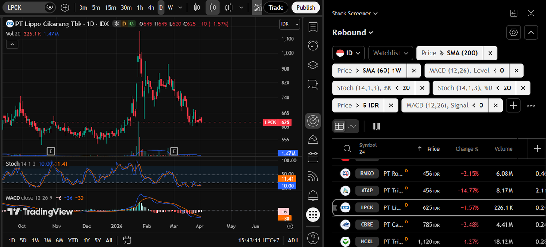
Task: Add a column with the table plus icon
Action: (x=537, y=148)
